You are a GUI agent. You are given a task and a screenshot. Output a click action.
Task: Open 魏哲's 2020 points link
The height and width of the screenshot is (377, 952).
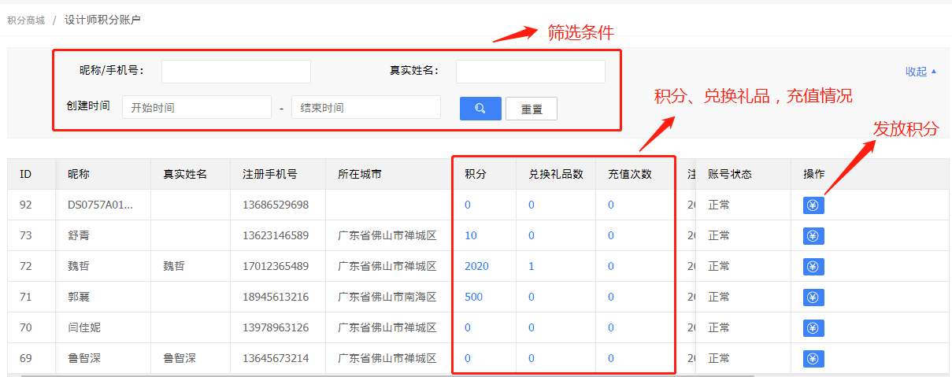coord(476,267)
